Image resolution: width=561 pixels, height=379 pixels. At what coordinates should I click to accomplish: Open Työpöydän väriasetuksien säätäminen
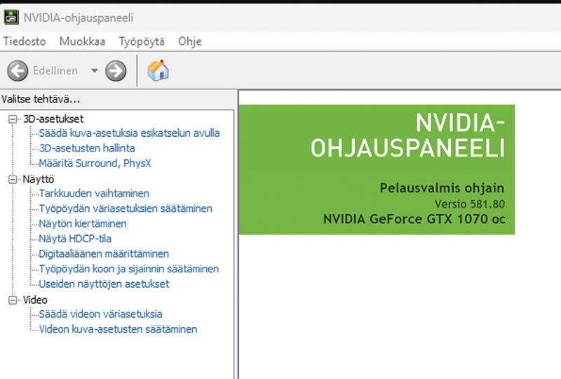click(x=126, y=208)
